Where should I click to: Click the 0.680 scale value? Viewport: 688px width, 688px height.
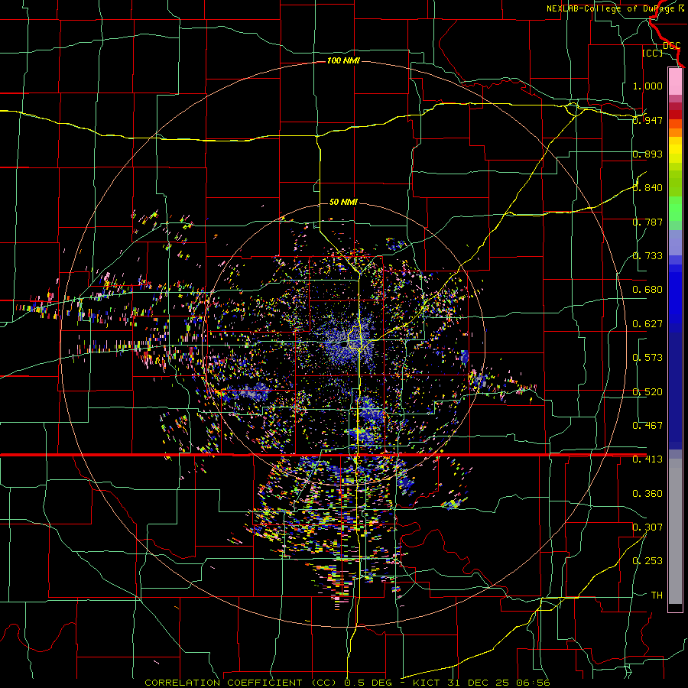647,290
